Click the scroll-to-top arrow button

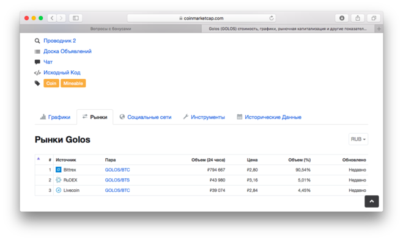click(372, 202)
